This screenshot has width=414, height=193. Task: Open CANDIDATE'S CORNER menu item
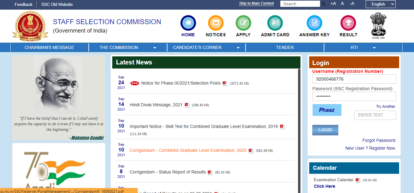[197, 47]
